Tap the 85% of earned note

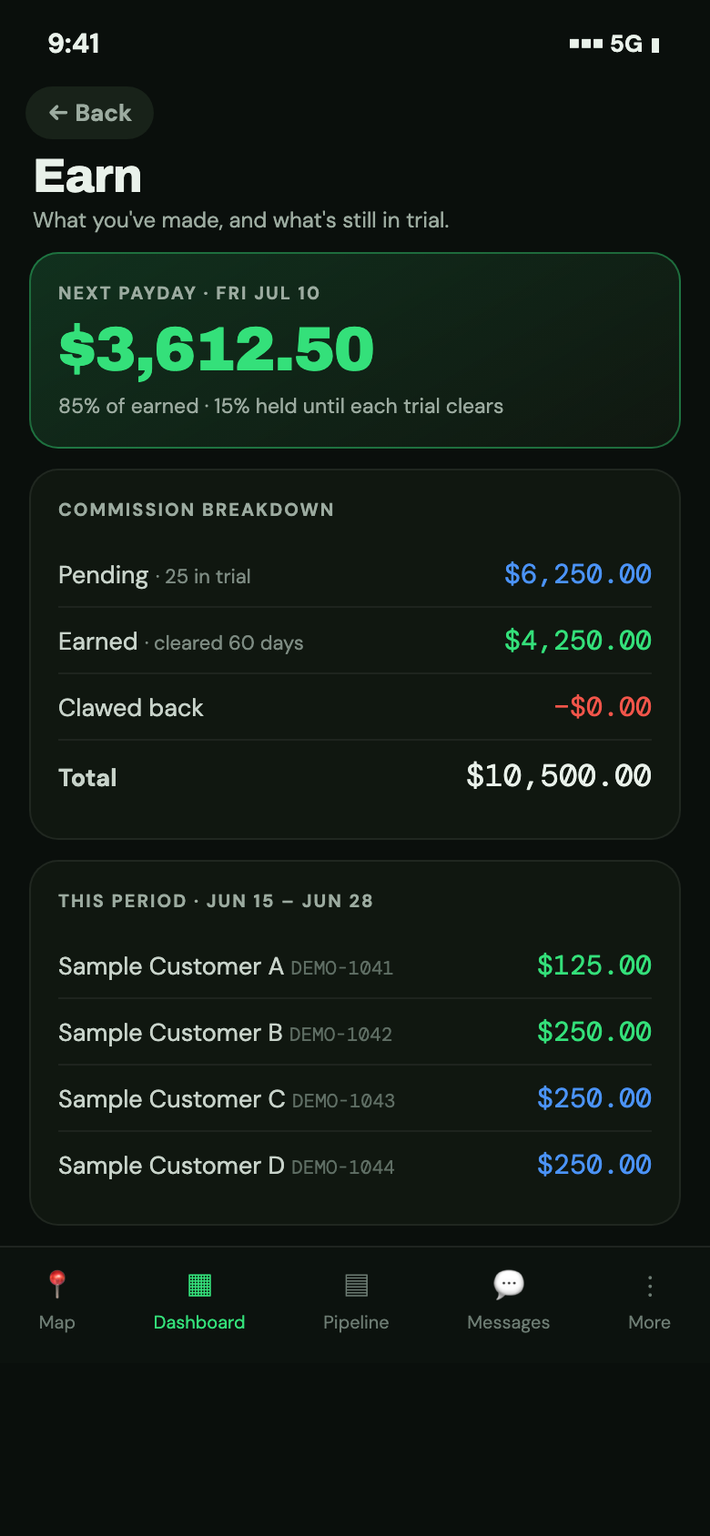280,406
